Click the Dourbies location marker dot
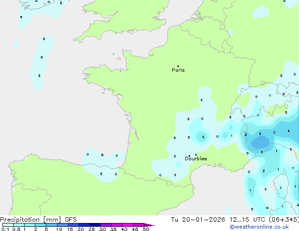Viewport: 299px width, 231px height. [x=196, y=155]
